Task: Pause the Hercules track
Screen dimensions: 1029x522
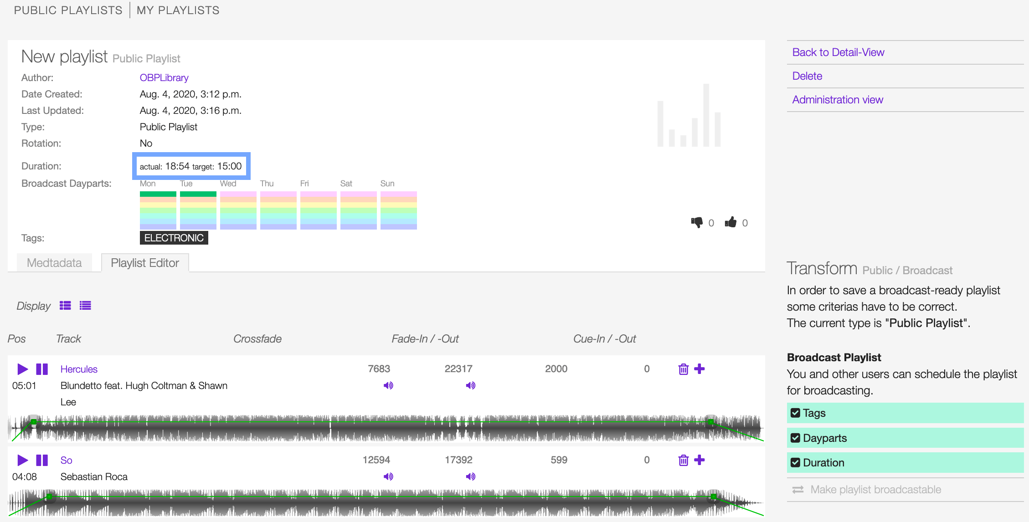Action: point(42,369)
